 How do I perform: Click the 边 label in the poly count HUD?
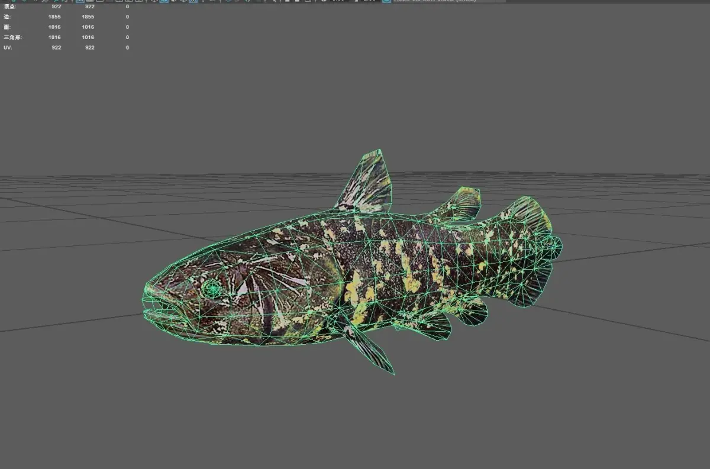(x=7, y=17)
